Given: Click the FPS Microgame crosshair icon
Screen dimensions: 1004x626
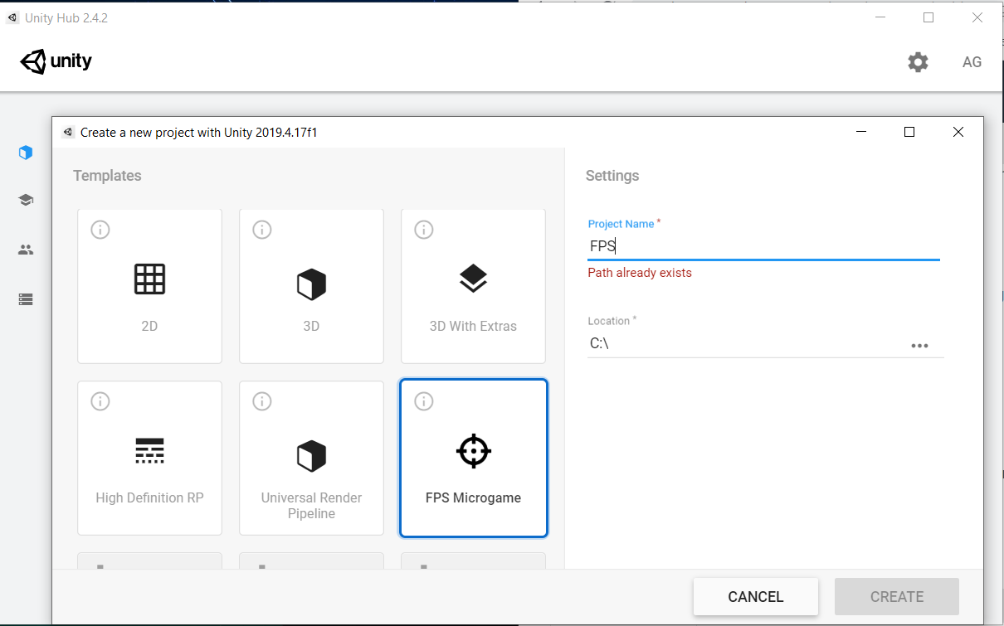Looking at the screenshot, I should (474, 451).
